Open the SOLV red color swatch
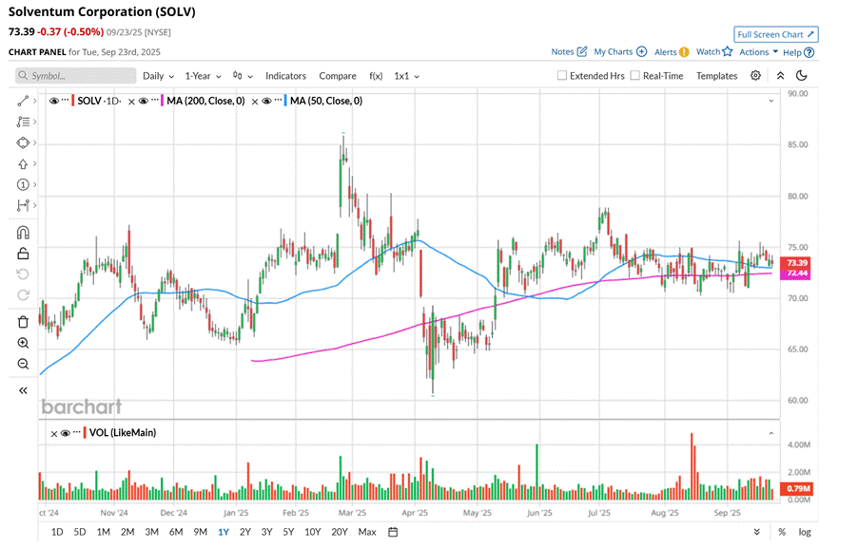The image size is (858, 547). pyautogui.click(x=73, y=101)
